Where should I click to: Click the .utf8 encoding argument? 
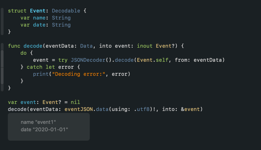coord(142,109)
